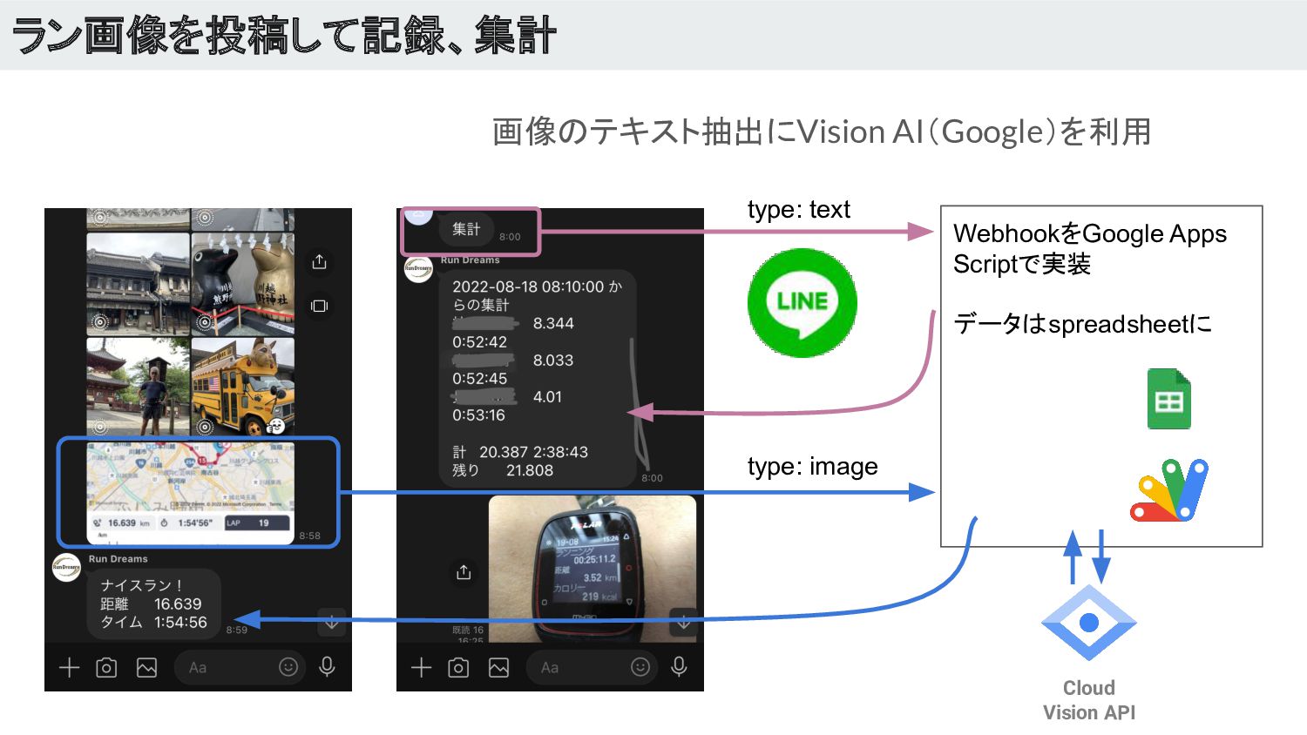The height and width of the screenshot is (735, 1307).
Task: Open run map image with 16.639 km
Action: coord(191,493)
